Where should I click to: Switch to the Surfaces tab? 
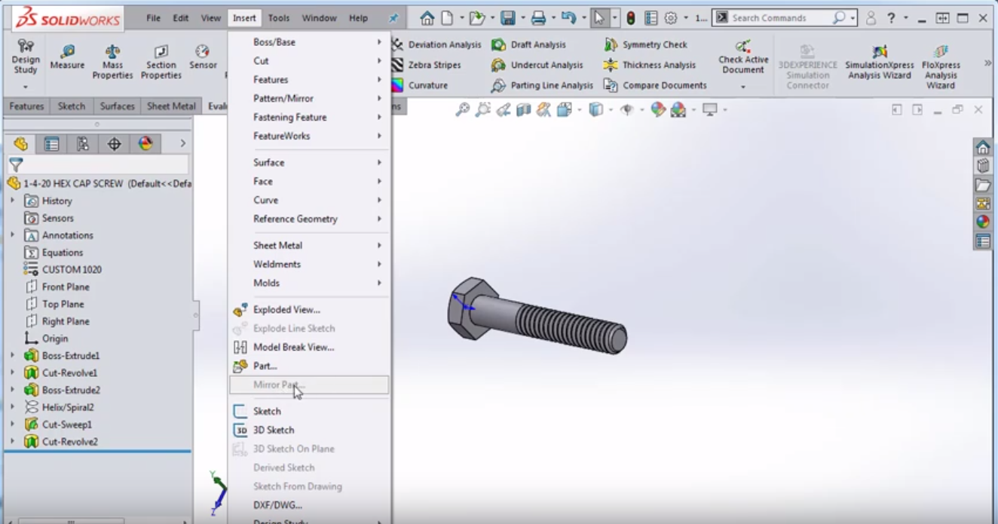click(x=117, y=106)
